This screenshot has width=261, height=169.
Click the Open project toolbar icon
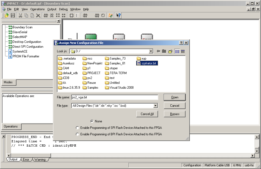(x=6, y=15)
